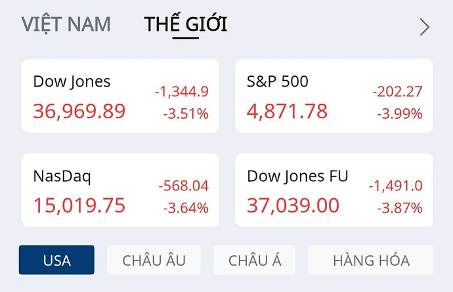
Task: Click the -3.87% Dow Jones FU change
Action: tap(400, 209)
